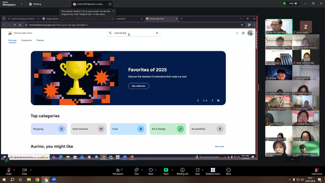
Task: Open the Windows Start button
Action: (4, 179)
